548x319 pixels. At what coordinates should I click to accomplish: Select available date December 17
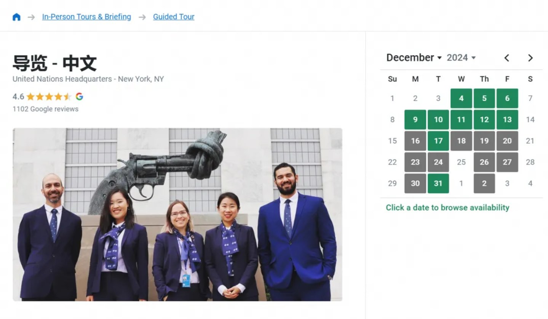(x=438, y=141)
